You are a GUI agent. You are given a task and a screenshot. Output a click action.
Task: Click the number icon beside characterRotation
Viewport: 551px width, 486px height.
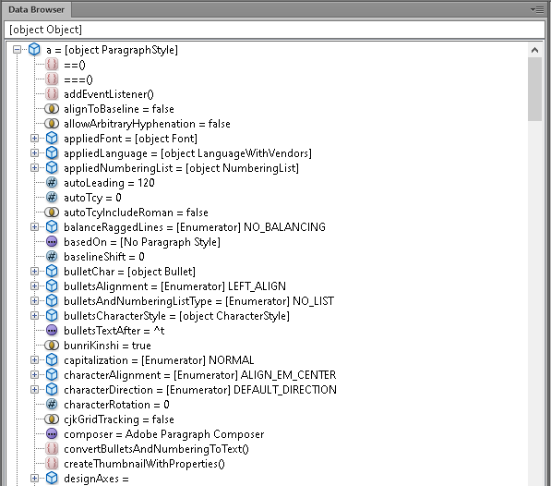(x=52, y=405)
